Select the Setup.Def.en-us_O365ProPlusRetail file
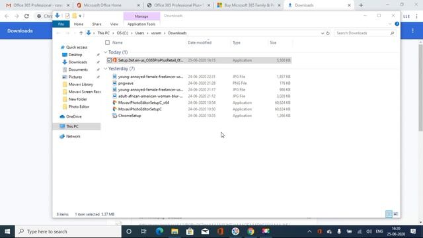The image size is (423, 238). click(x=151, y=60)
